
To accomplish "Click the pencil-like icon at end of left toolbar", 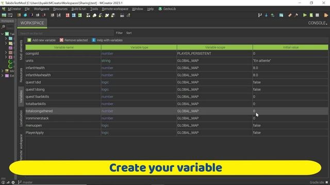I will [x=128, y=15].
